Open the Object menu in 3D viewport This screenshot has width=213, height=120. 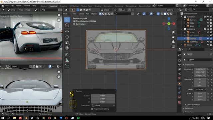point(94,14)
